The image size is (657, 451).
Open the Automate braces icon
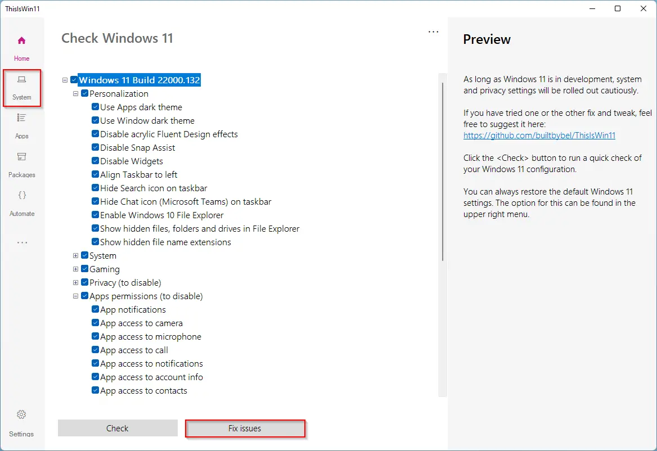[22, 195]
